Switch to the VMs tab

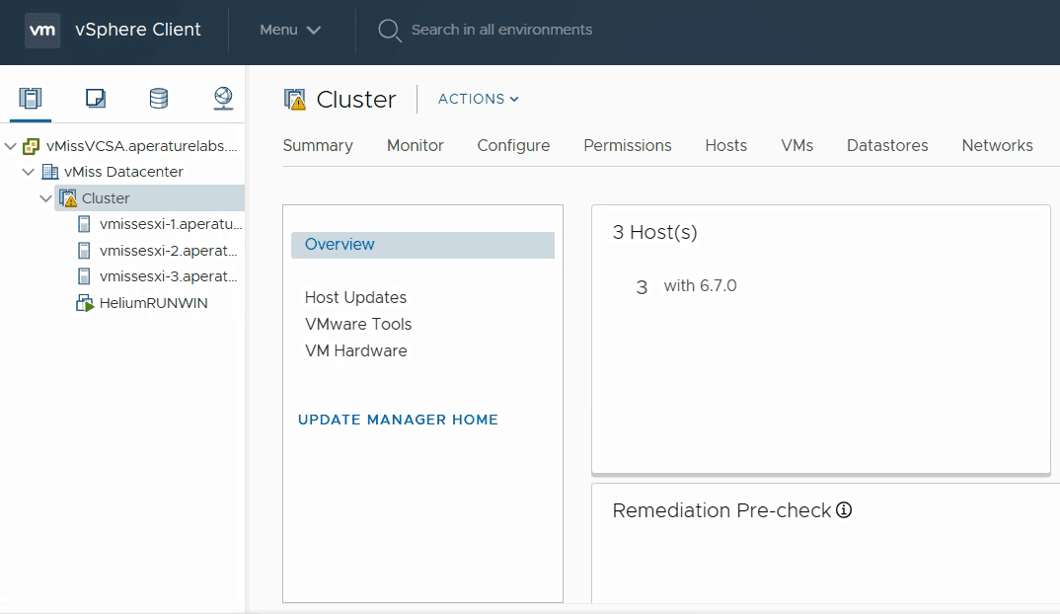pyautogui.click(x=797, y=145)
